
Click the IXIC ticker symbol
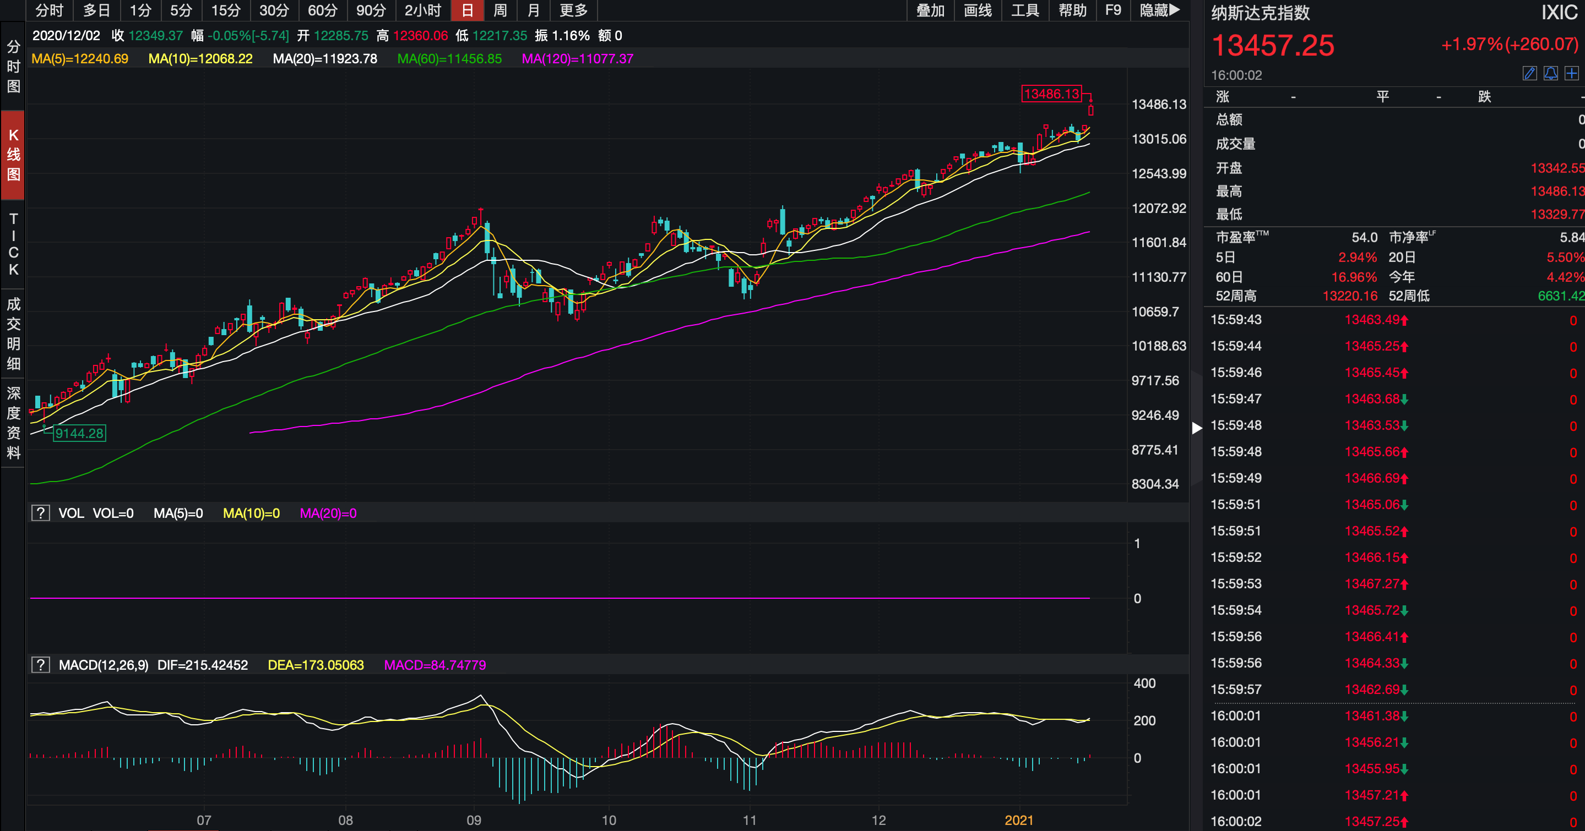click(1559, 12)
